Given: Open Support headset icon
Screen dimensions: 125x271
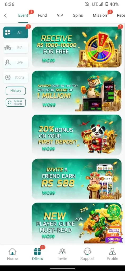Looking at the screenshot, I should coord(87,251).
